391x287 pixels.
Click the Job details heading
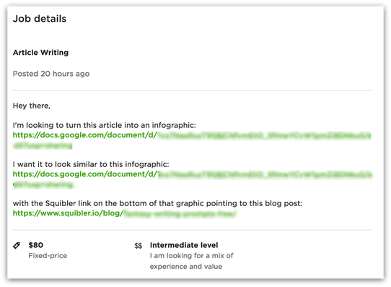[x=40, y=19]
